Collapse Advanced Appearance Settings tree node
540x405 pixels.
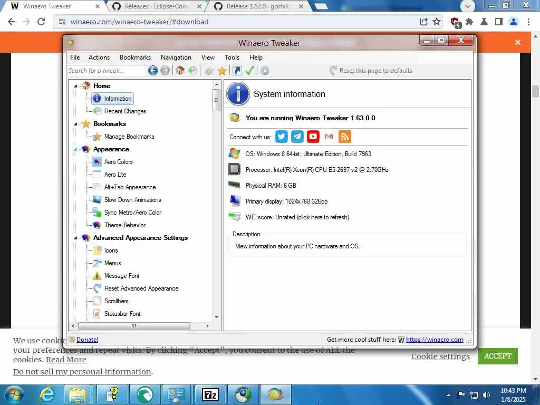coord(75,238)
